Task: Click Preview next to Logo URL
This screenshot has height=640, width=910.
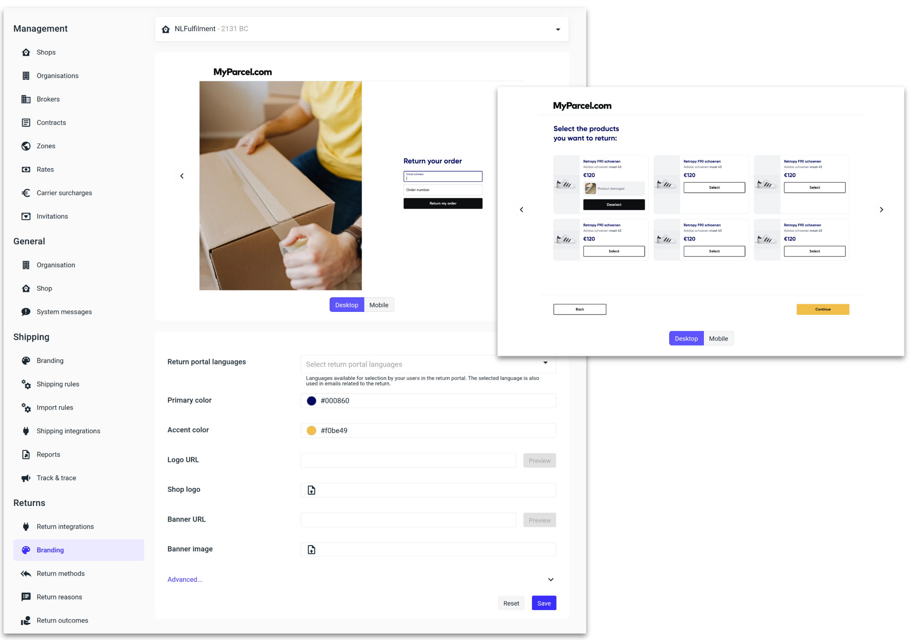Action: click(x=540, y=461)
